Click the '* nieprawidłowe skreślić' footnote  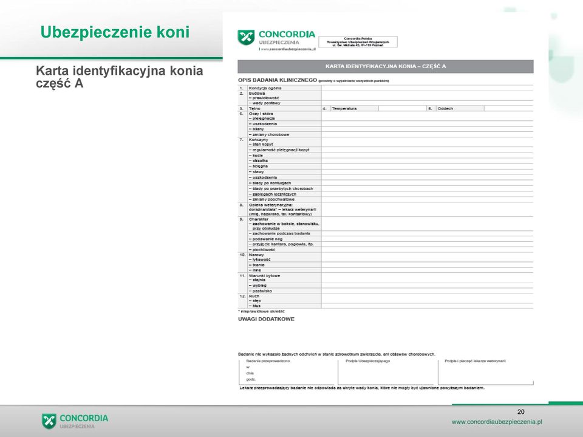pyautogui.click(x=261, y=312)
